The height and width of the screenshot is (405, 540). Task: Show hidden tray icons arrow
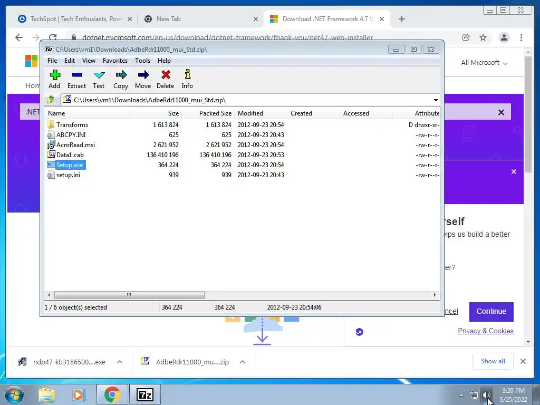(461, 396)
